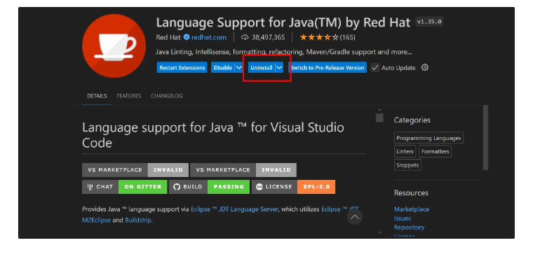Select the Linters category tag
Screen dimensions: 533x266
405,151
